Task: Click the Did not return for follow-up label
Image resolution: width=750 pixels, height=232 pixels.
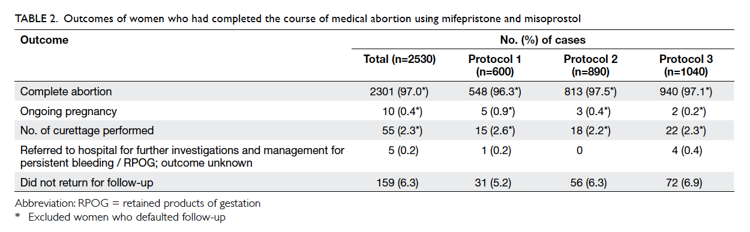Action: pos(80,182)
